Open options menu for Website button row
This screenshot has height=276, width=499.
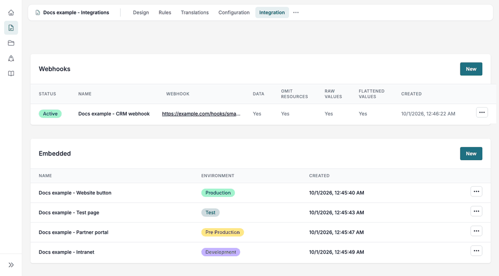tap(477, 192)
